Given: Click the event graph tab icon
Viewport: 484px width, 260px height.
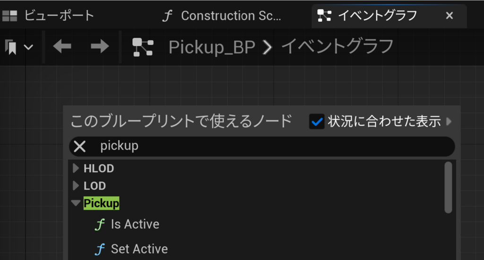Looking at the screenshot, I should coord(324,16).
